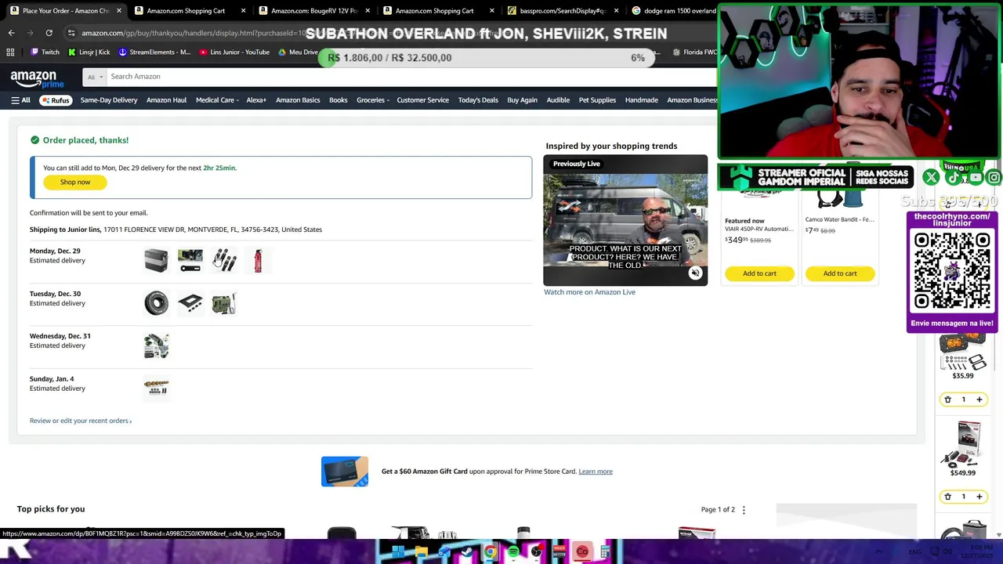Open the Windows Start menu
Screen dimensions: 1003x564
(x=398, y=552)
